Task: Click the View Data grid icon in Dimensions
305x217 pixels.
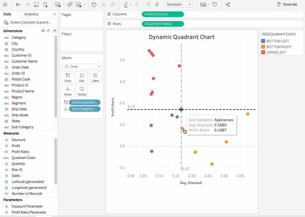Action: (x=43, y=30)
